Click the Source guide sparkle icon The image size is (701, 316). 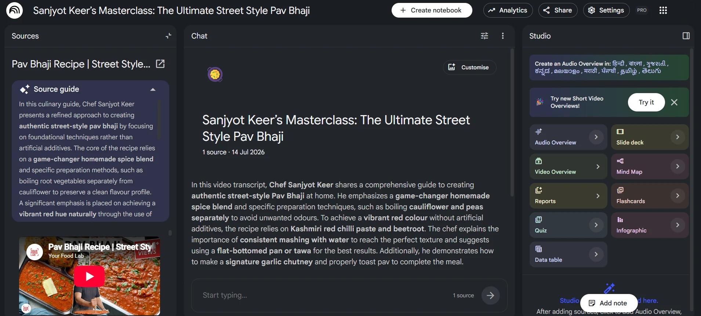(x=25, y=89)
